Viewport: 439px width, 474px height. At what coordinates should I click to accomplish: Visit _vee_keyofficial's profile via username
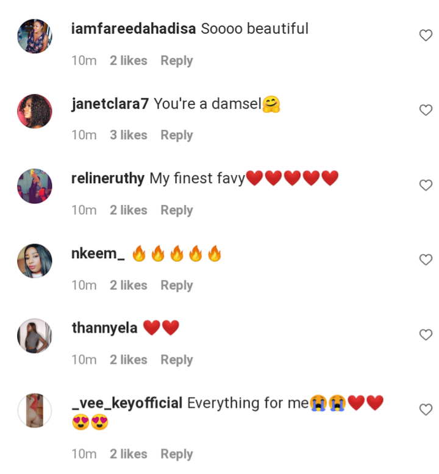pos(127,403)
